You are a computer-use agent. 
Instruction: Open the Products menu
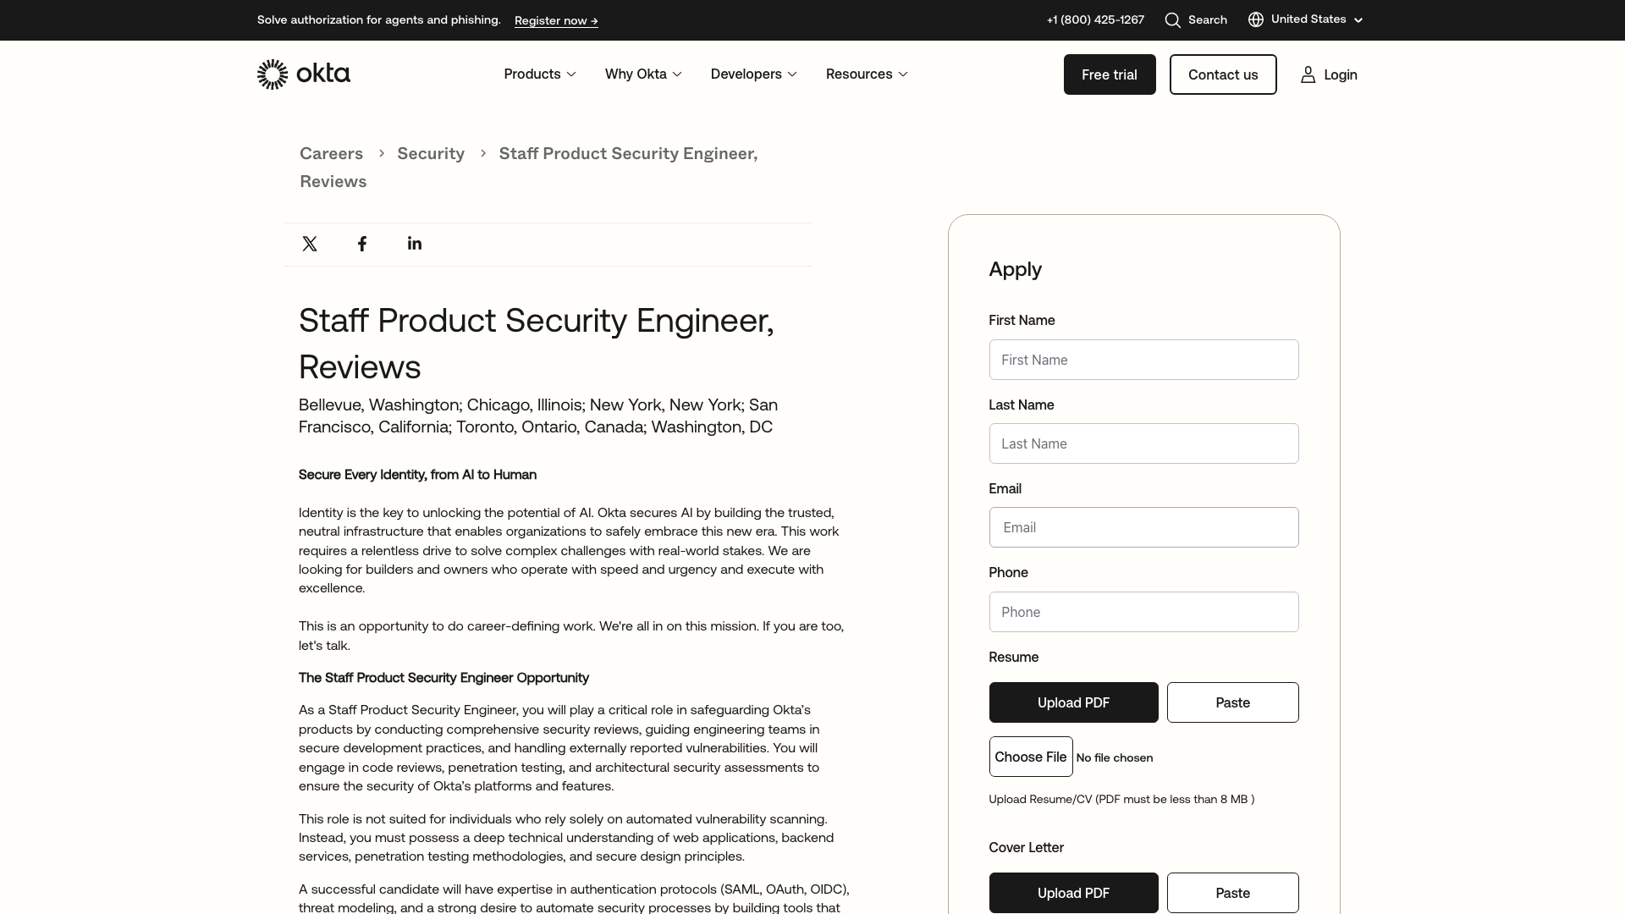tap(540, 74)
